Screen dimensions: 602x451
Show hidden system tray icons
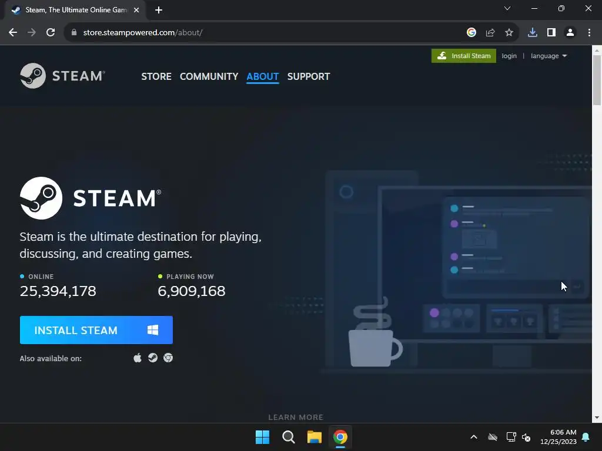474,437
